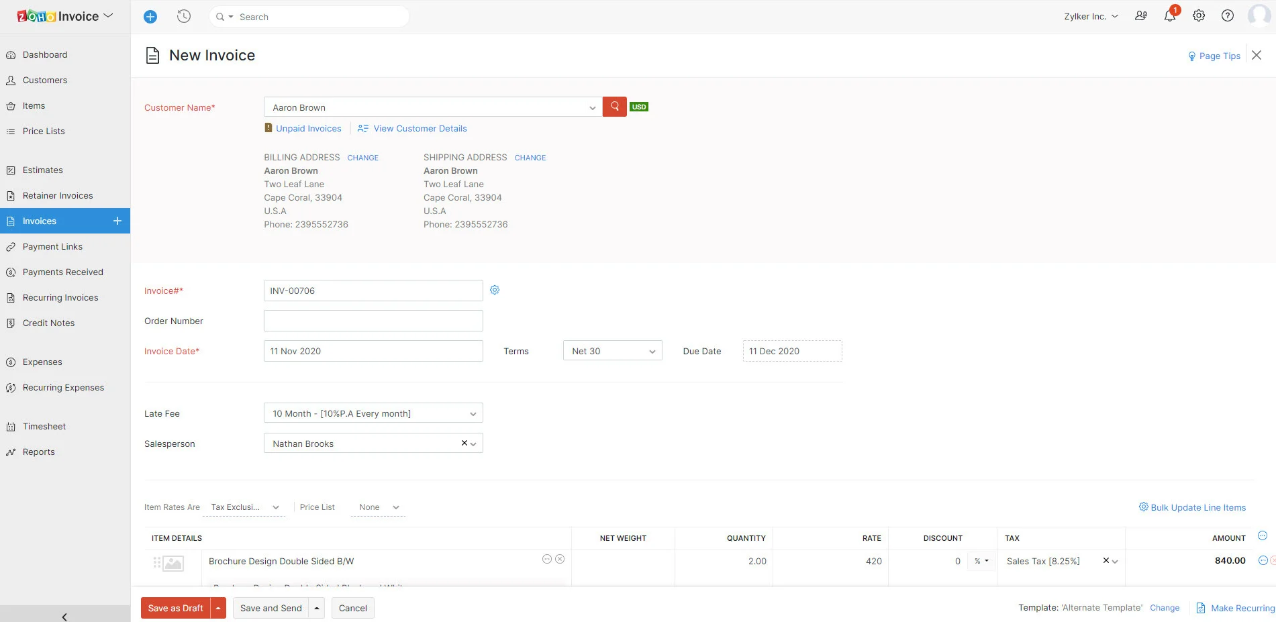Click Cancel button

(353, 608)
